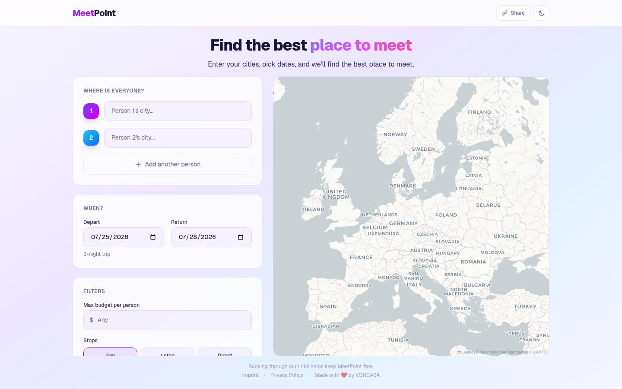622x389 pixels.
Task: Click BELARUS label on the map
Action: point(488,205)
